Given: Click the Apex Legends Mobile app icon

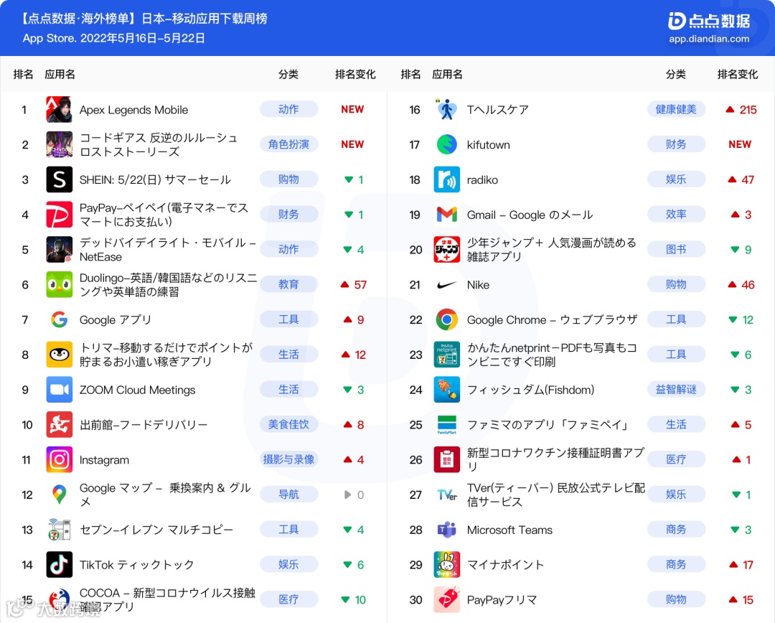Looking at the screenshot, I should [x=59, y=109].
